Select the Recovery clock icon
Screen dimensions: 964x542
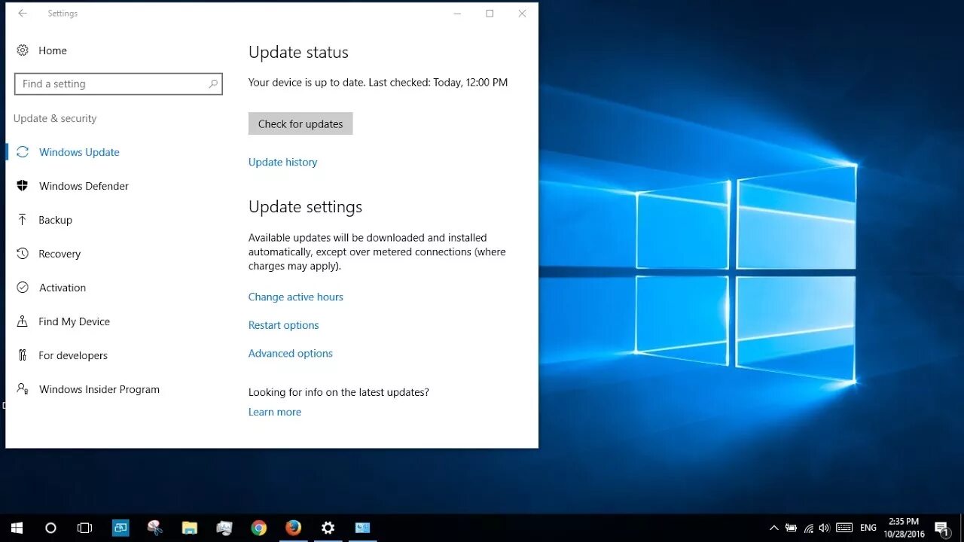[23, 254]
